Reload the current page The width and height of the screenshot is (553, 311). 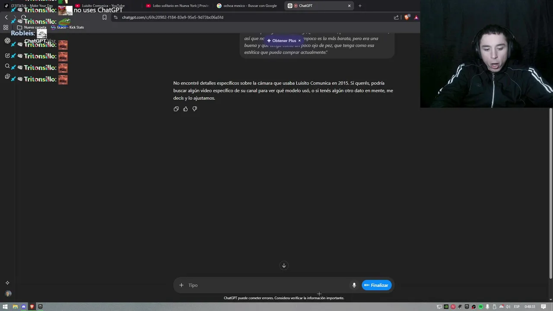23,17
